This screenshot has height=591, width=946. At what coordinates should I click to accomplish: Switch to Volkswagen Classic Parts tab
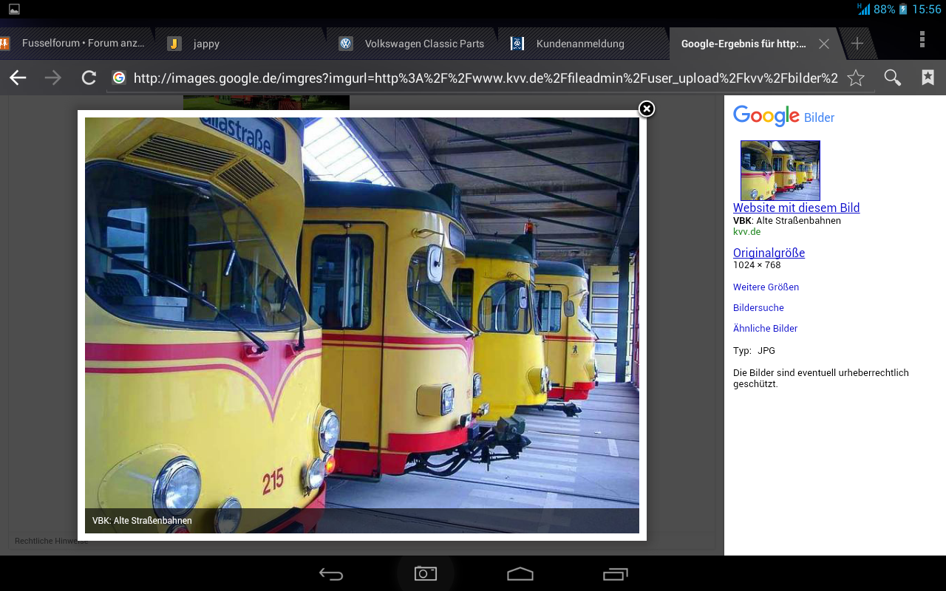[423, 44]
